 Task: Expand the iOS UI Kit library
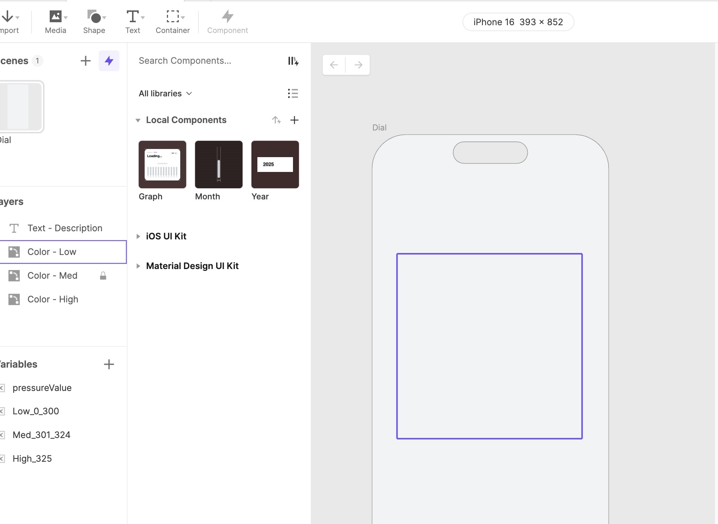click(138, 236)
